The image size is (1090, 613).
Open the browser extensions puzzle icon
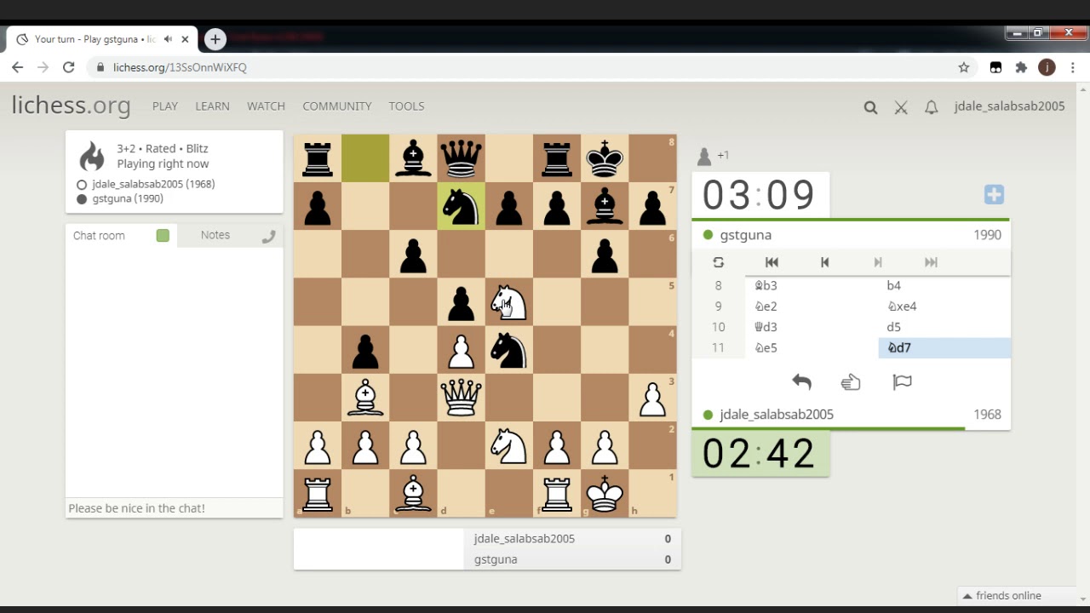tap(1021, 67)
